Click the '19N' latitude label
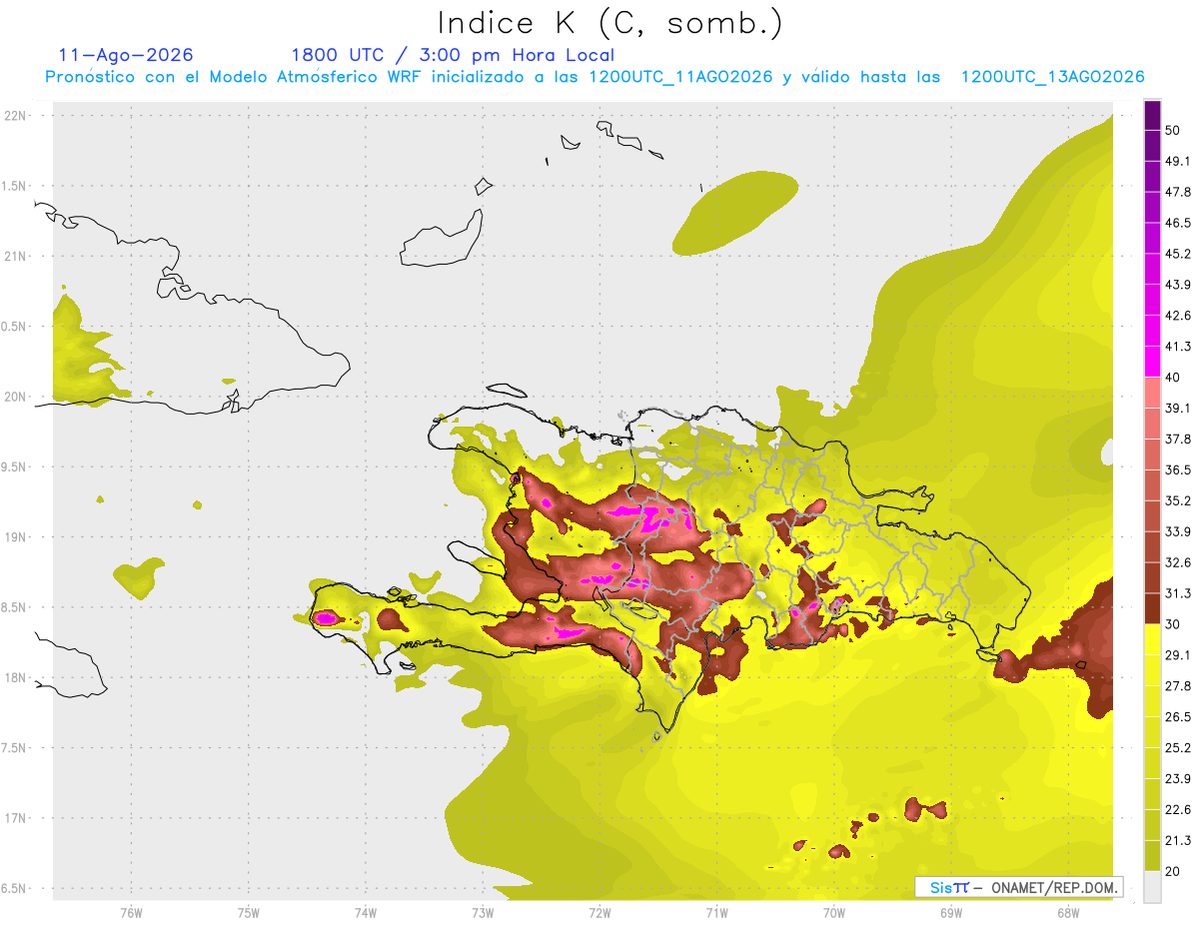 (x=15, y=536)
